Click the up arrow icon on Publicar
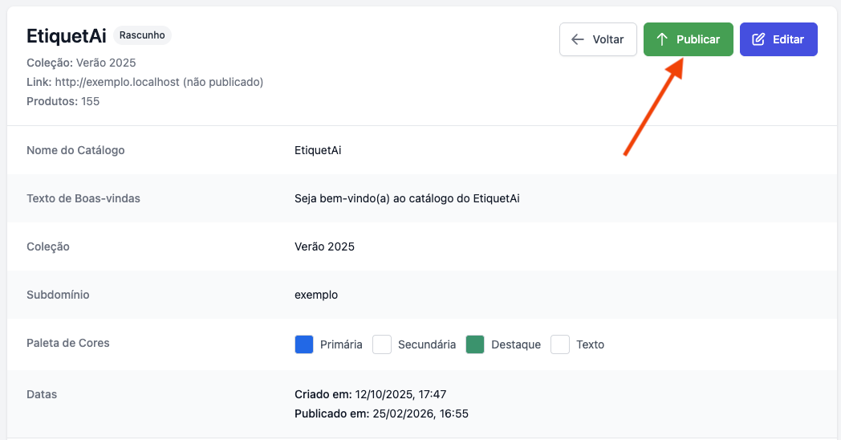The image size is (841, 440). [x=662, y=39]
